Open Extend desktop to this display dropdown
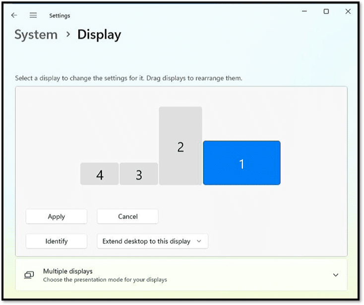 click(x=153, y=241)
